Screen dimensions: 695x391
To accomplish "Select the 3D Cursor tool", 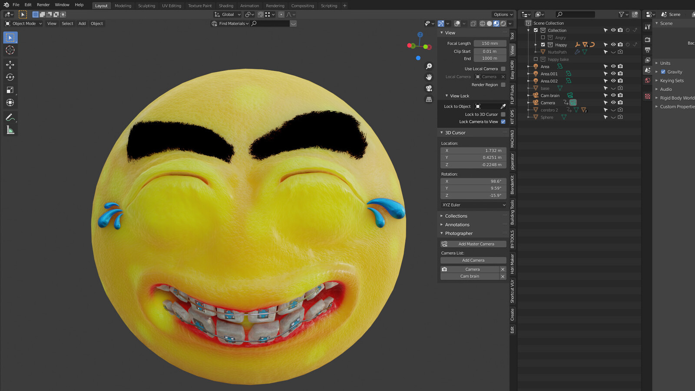I will tap(10, 50).
